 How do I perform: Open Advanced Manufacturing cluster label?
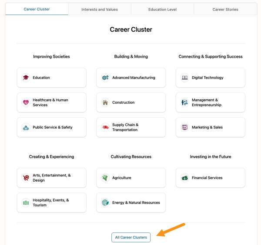pyautogui.click(x=134, y=78)
